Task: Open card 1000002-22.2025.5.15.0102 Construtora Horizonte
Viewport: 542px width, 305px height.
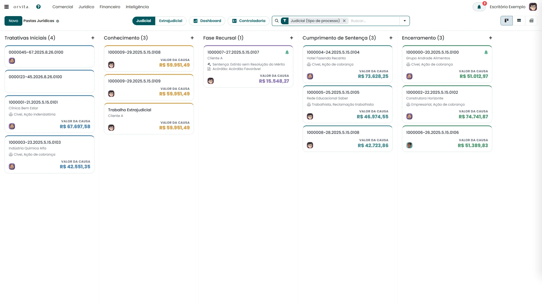Action: click(x=447, y=104)
